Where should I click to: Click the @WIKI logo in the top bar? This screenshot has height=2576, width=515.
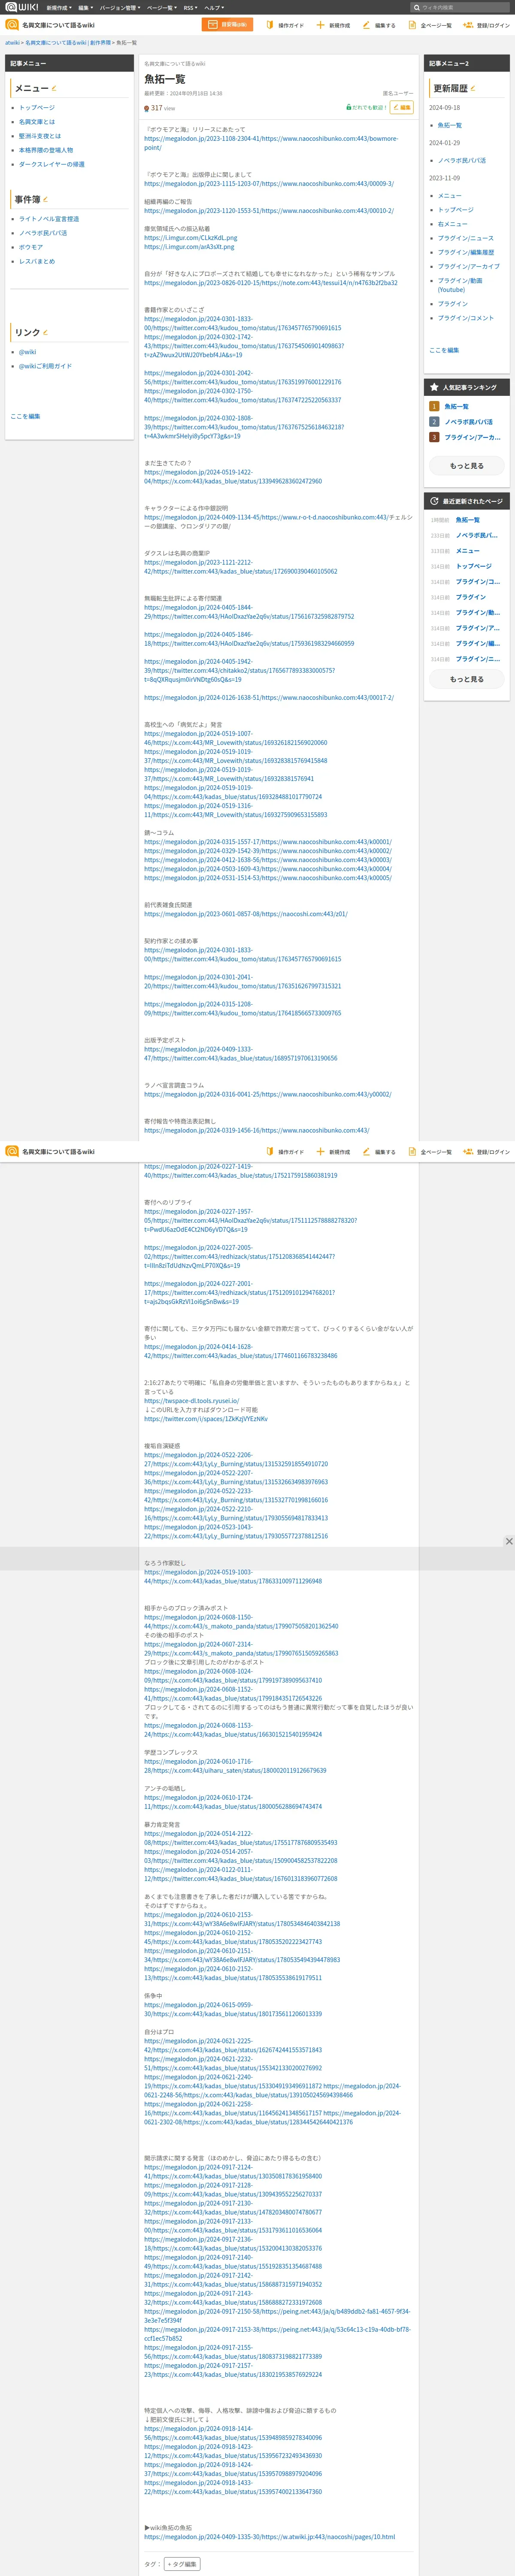point(22,7)
